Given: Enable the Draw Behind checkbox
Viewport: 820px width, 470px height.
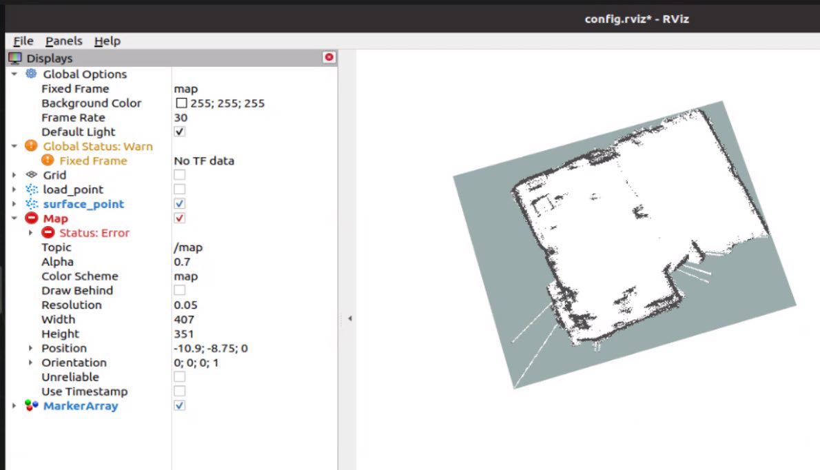Looking at the screenshot, I should coord(179,290).
